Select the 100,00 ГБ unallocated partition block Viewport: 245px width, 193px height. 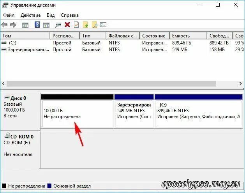[x=77, y=111]
